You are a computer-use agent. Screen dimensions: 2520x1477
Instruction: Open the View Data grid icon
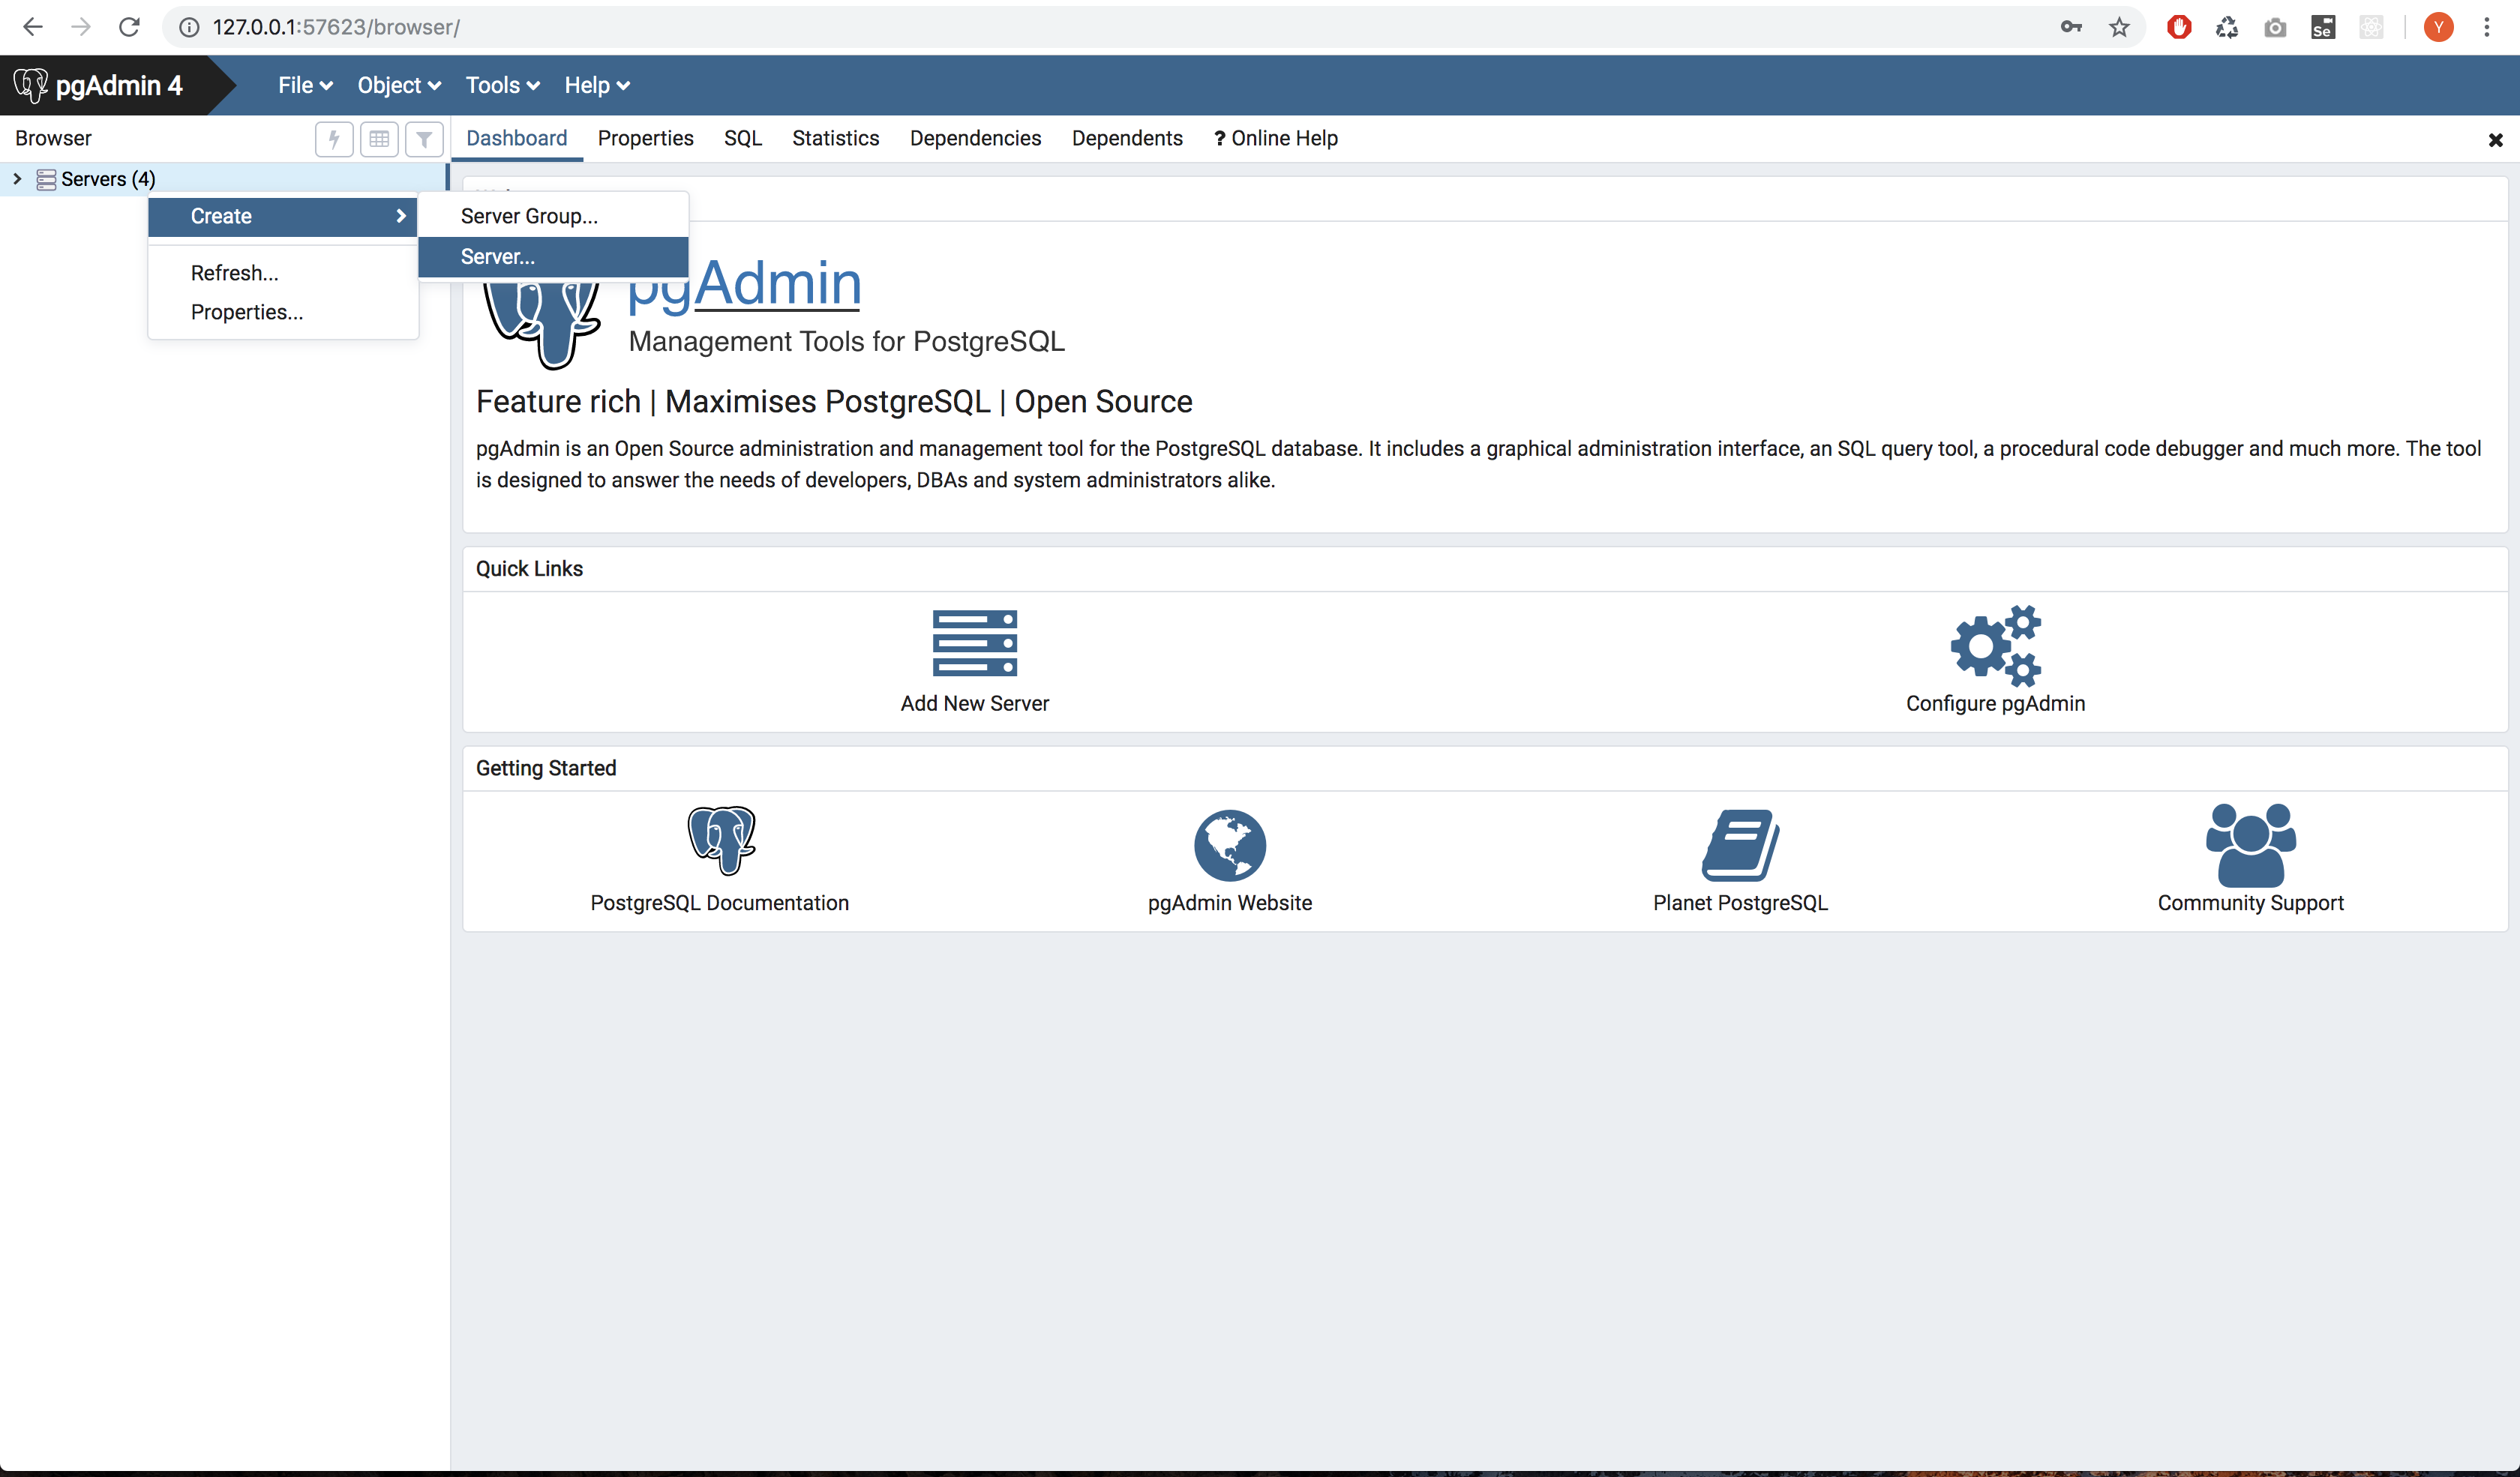coord(379,139)
